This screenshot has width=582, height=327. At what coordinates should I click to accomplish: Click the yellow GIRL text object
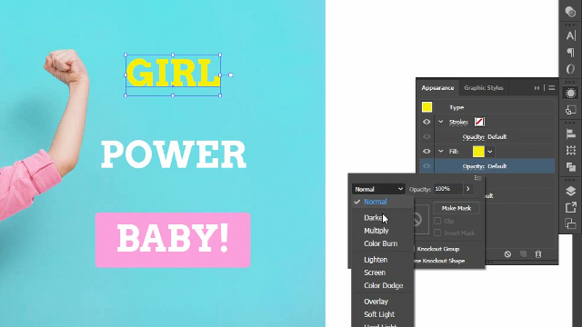click(x=173, y=73)
